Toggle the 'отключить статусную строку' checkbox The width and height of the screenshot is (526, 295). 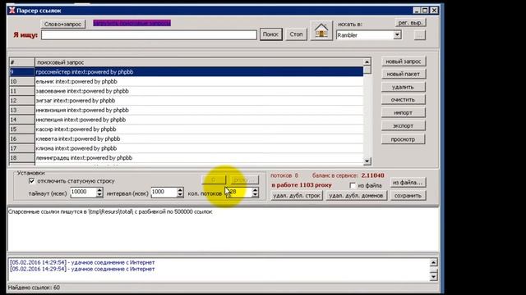32,181
